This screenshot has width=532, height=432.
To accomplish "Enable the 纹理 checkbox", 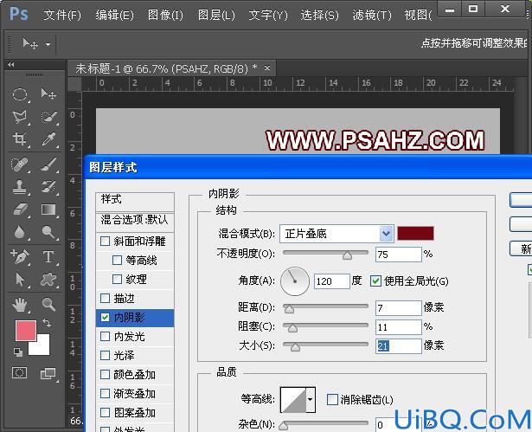I will tap(117, 279).
